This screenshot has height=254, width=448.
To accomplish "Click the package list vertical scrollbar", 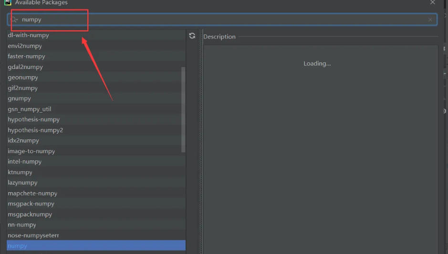I will click(x=183, y=109).
